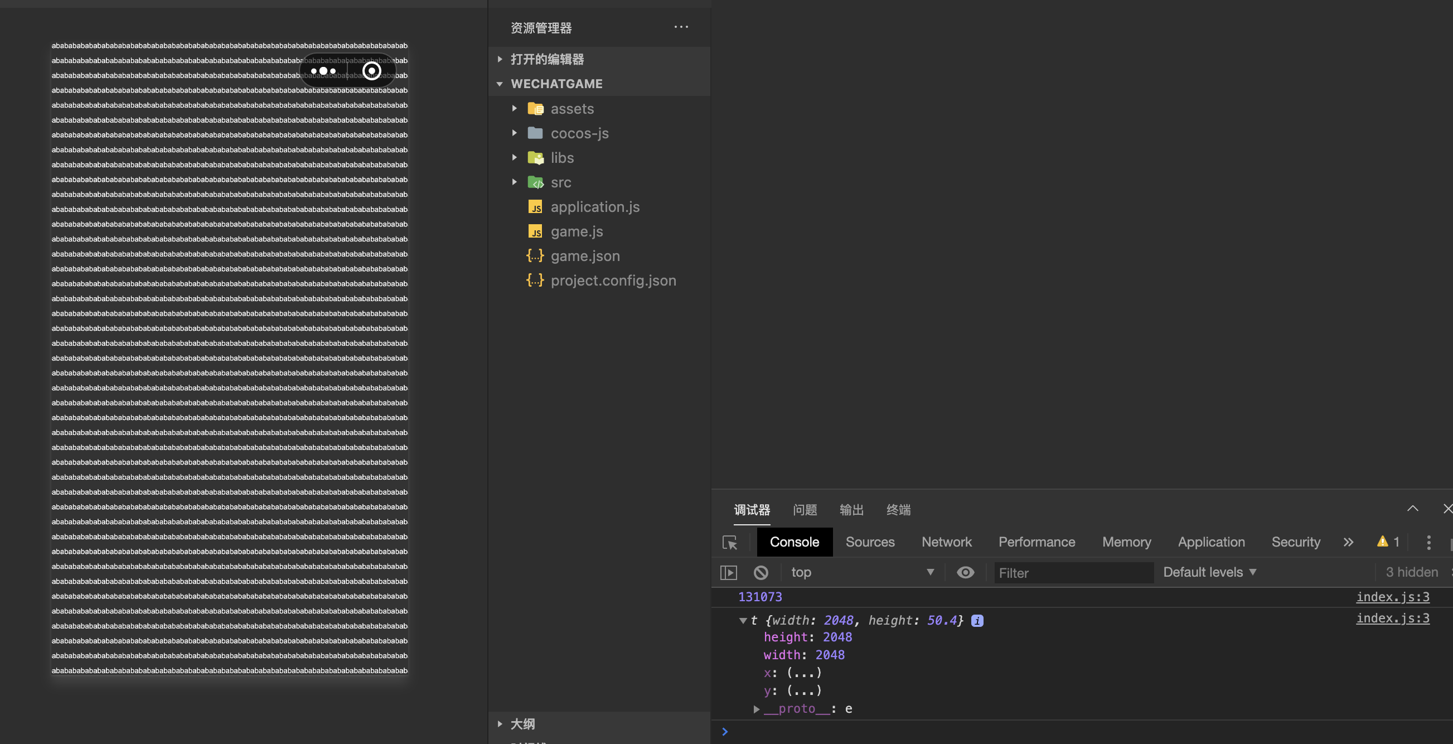Screen dimensions: 1453x744
Task: Open the capsule "..." menu on game preview
Action: 324,70
